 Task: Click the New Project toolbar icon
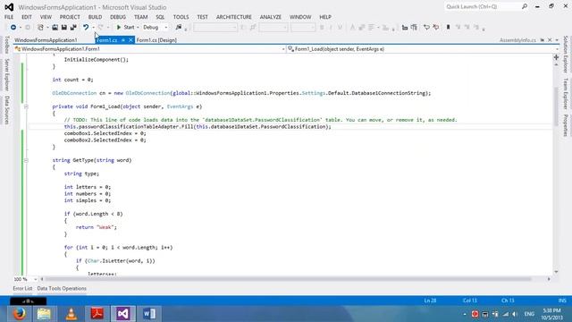(40, 28)
